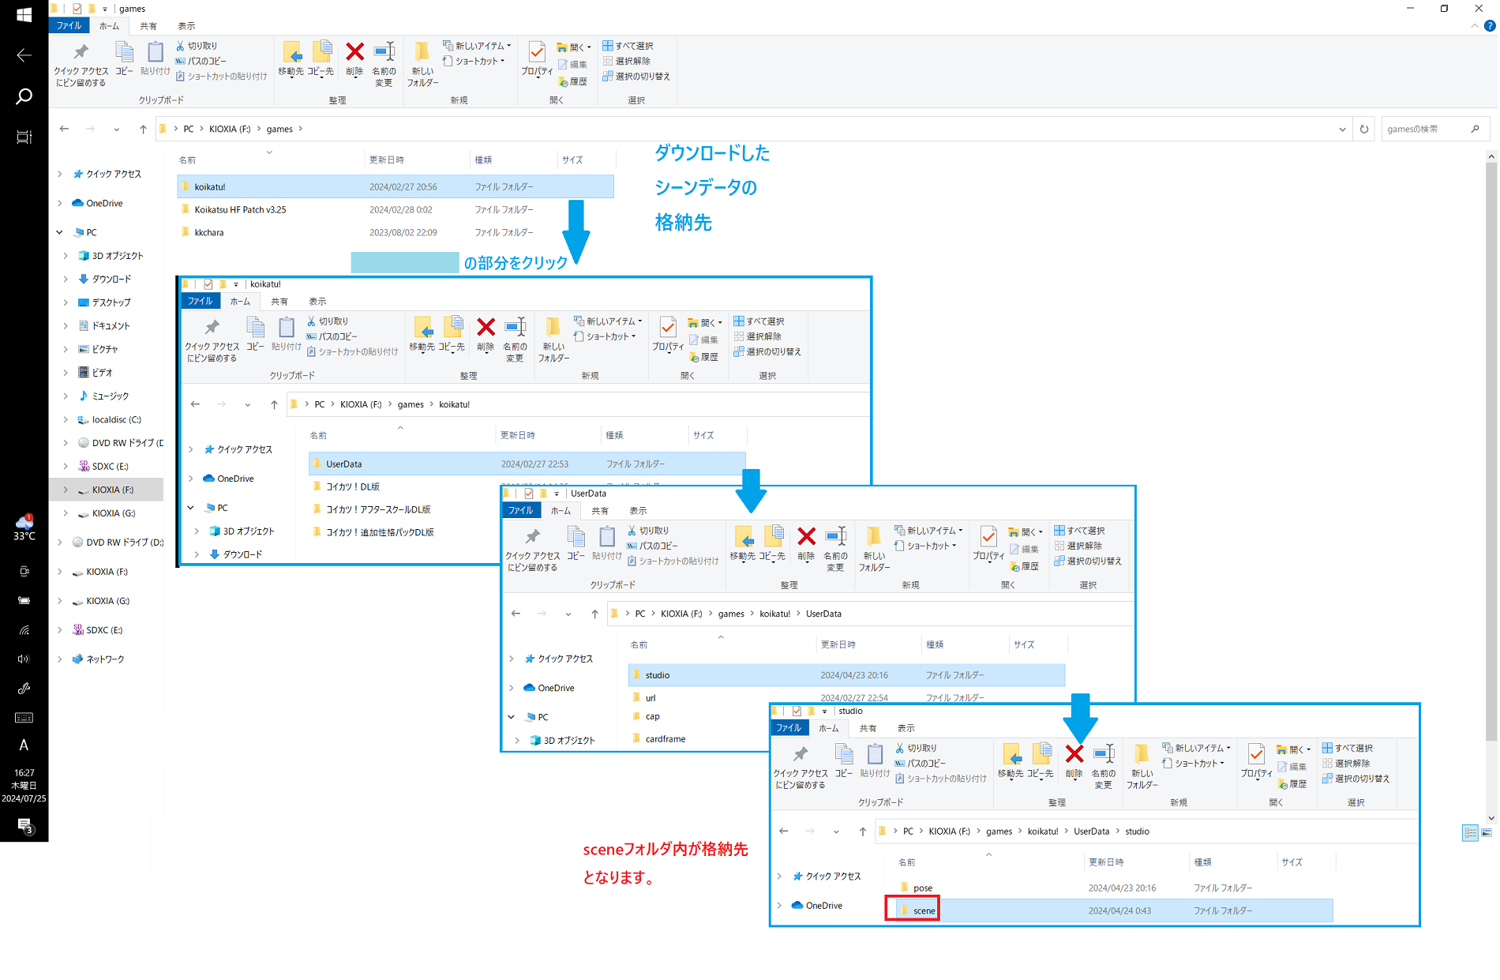Open 表示 tab in the studio window
The width and height of the screenshot is (1500, 980).
[x=906, y=728]
